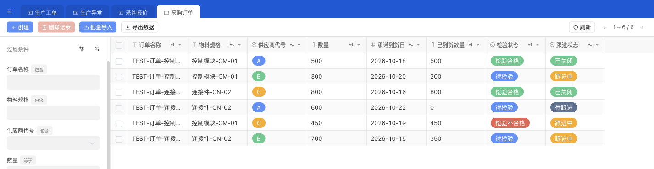The image size is (654, 169).
Task: Sort the 检验状态 column
Action: pos(530,45)
